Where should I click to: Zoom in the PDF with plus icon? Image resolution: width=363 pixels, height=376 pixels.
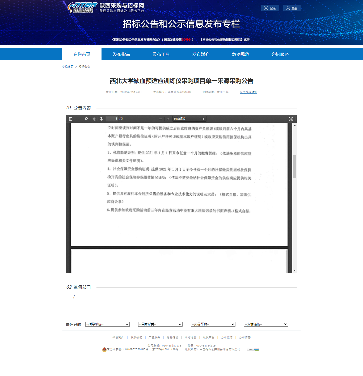click(168, 119)
